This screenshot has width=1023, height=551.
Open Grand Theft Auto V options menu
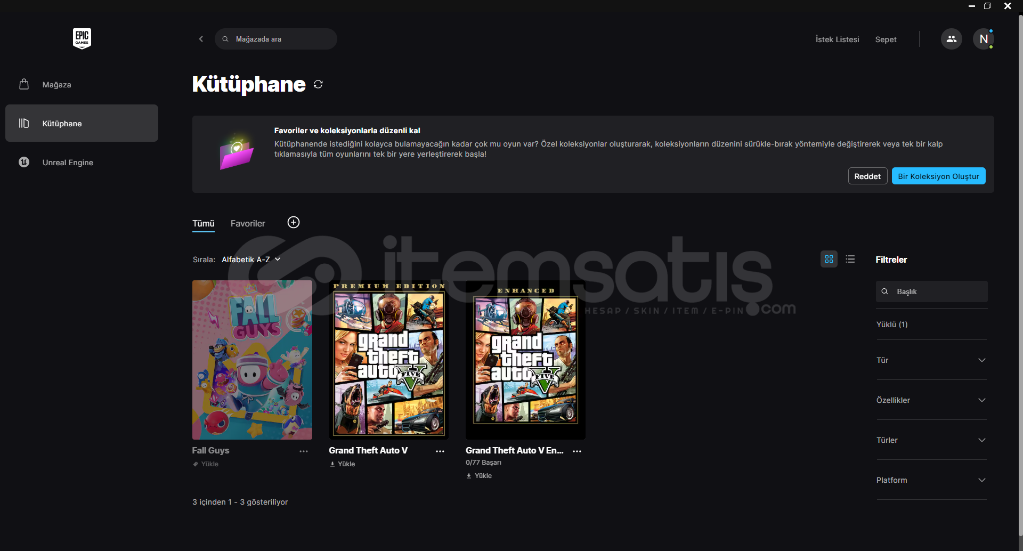click(440, 451)
